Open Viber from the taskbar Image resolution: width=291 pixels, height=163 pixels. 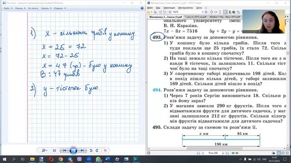click(x=80, y=159)
